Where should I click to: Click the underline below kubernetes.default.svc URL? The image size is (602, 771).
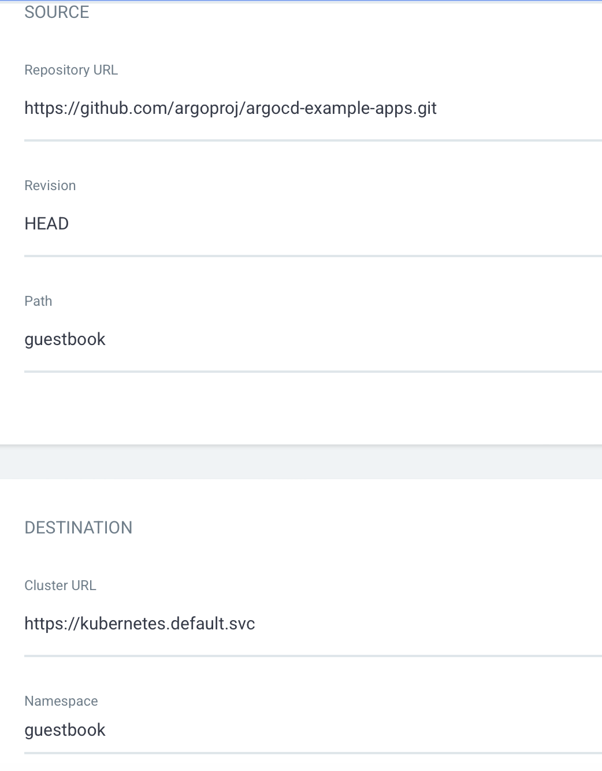(313, 655)
